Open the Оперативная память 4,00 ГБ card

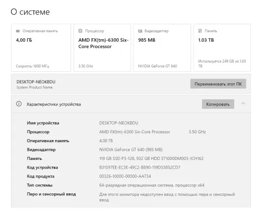click(41, 48)
